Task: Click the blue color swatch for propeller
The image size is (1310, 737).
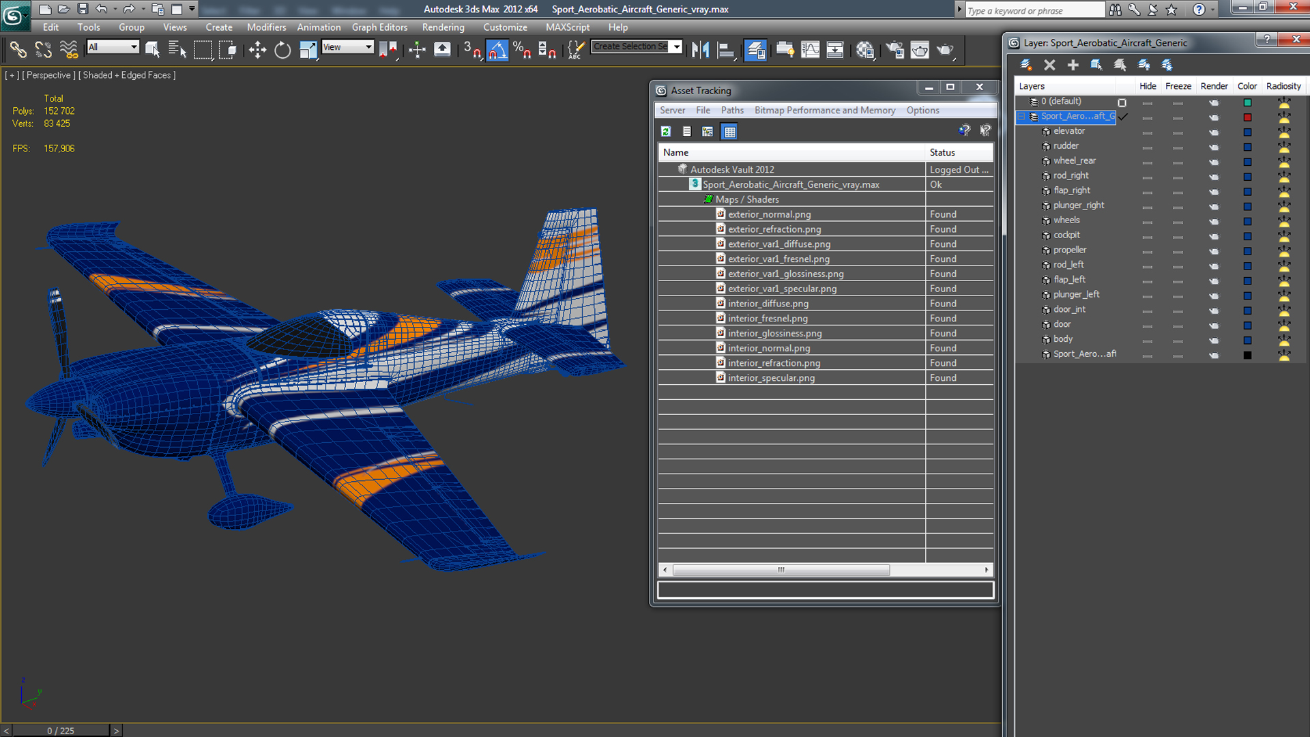Action: point(1247,251)
